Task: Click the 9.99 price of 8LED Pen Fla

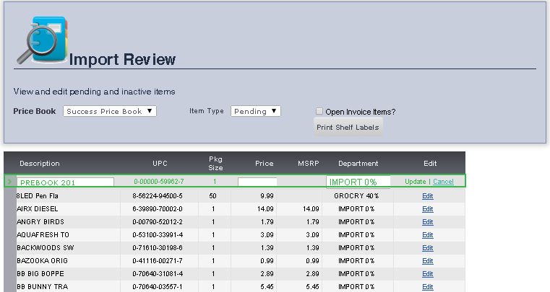Action: (267, 195)
